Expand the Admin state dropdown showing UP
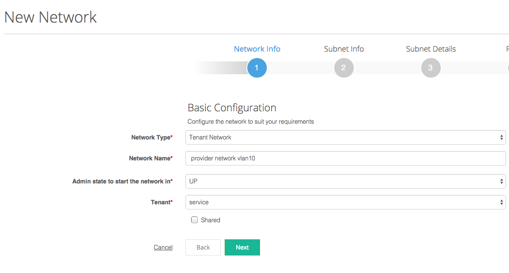This screenshot has height=273, width=509. click(x=345, y=181)
